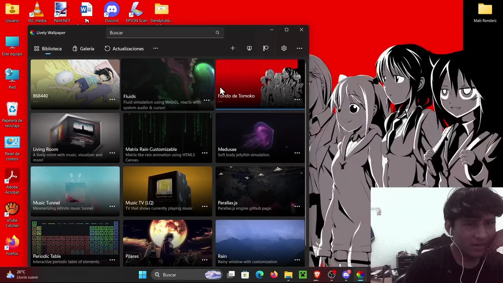This screenshot has height=283, width=503.
Task: Open options menu for Matrix Rain Customizable
Action: (205, 153)
